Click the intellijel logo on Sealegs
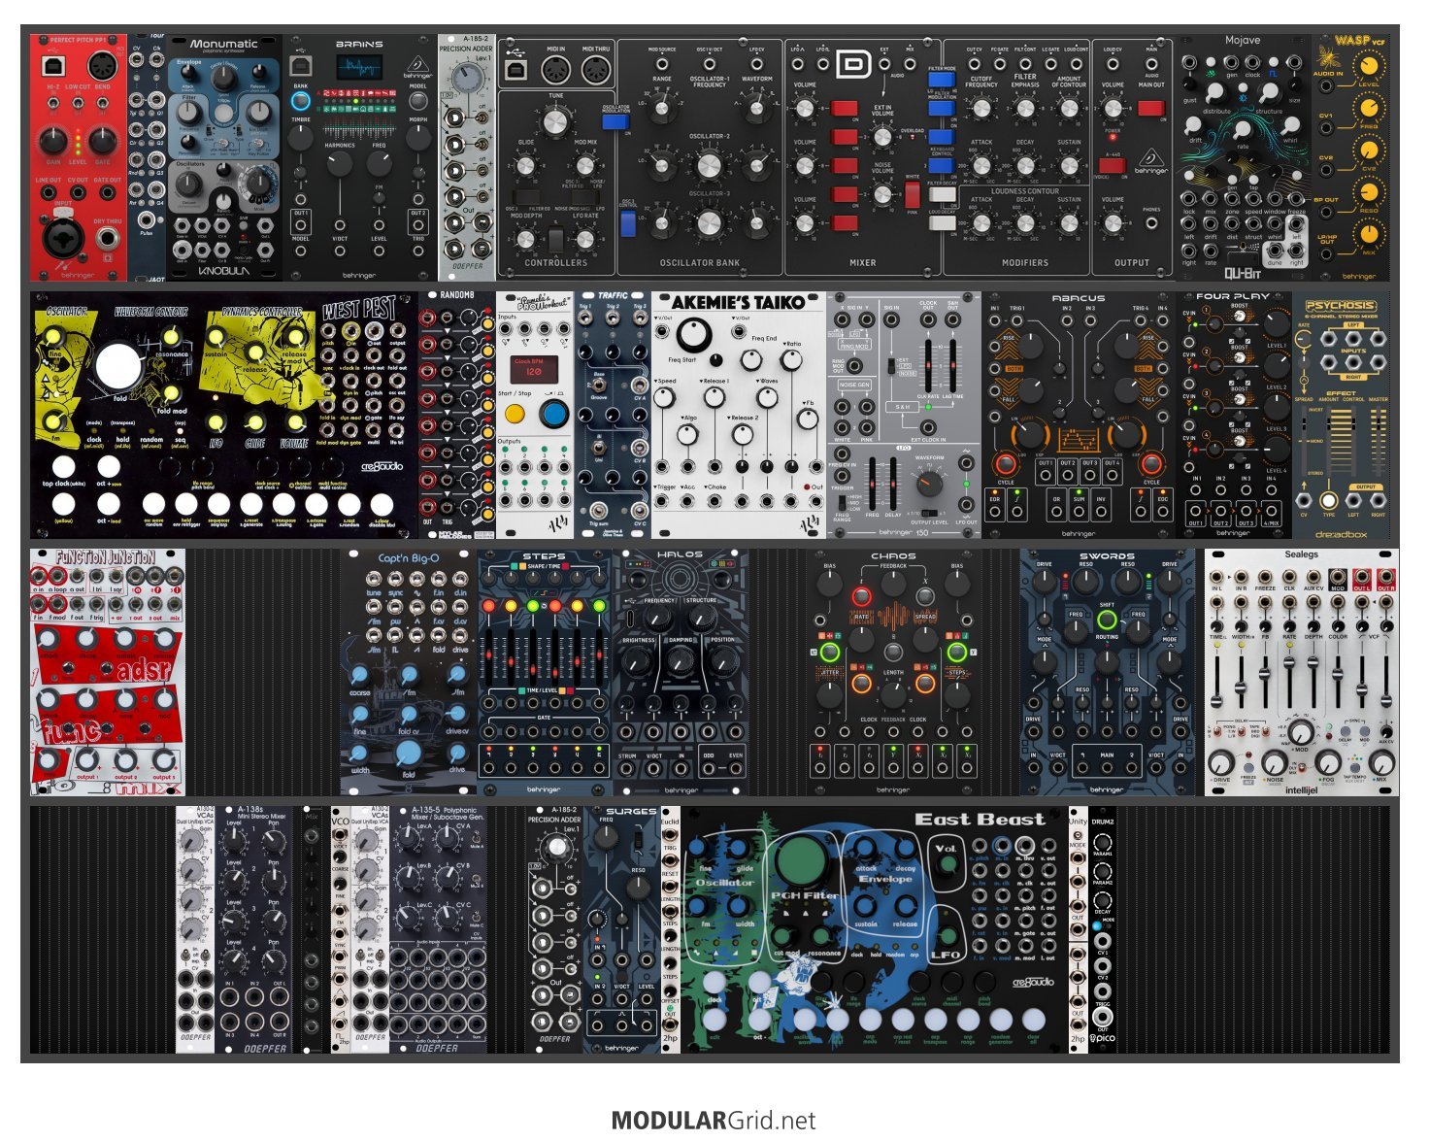Screen dimensions: 1429x1141 click(1302, 789)
